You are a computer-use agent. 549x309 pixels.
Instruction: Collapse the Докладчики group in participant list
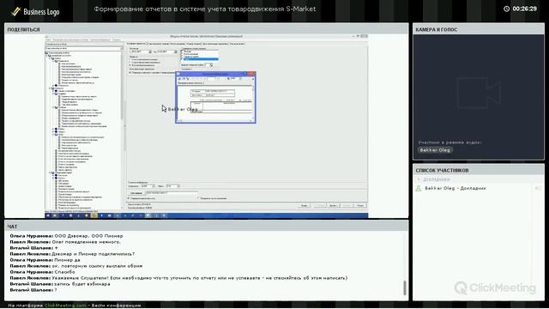coord(419,179)
